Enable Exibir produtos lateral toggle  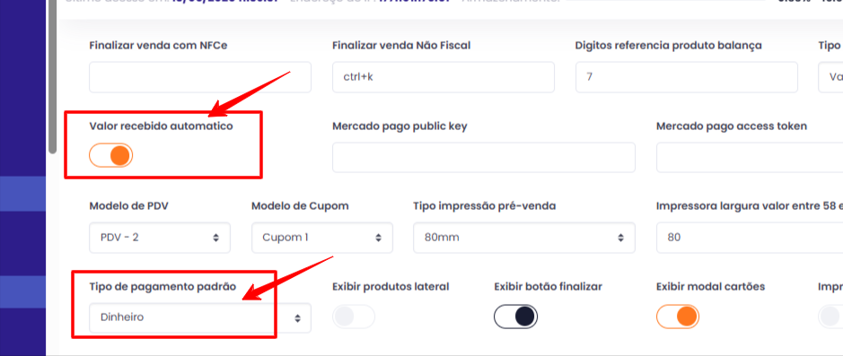(353, 317)
